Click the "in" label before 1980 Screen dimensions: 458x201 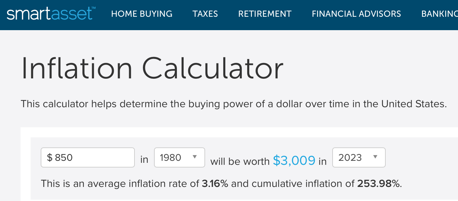click(x=144, y=160)
